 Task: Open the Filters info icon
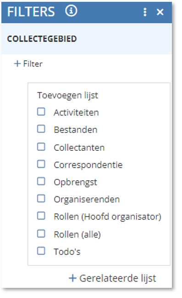click(71, 11)
